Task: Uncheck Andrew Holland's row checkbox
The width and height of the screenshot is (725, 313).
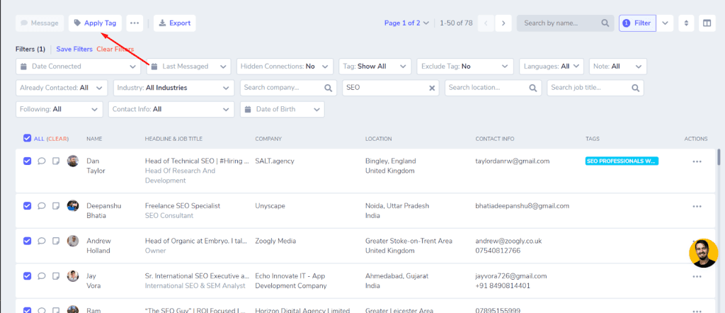Action: click(x=27, y=241)
